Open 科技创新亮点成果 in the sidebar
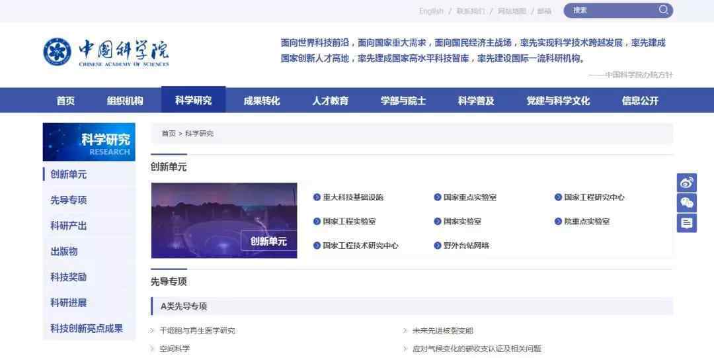Image resolution: width=714 pixels, height=358 pixels. 87,328
